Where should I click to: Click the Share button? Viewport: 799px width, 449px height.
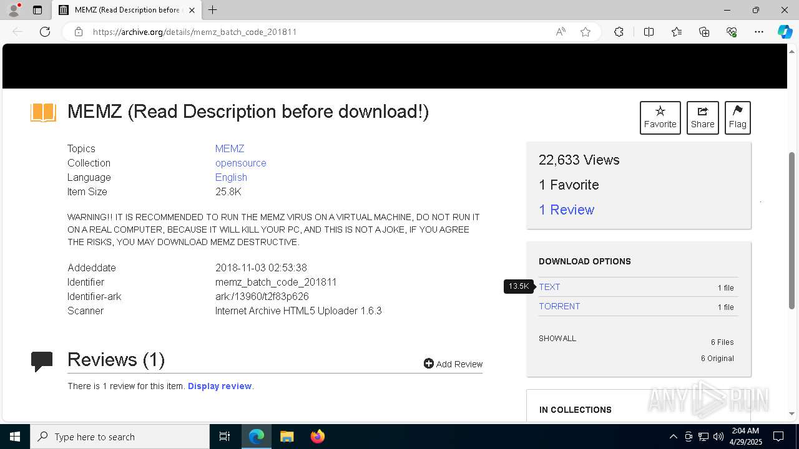[702, 117]
